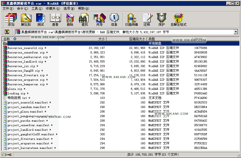Show archive Info (信息) icon
241x158 pixels.
coord(114,20)
